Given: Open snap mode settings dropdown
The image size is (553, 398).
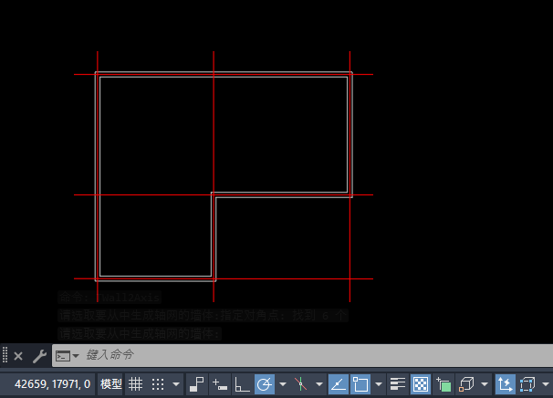Looking at the screenshot, I should [176, 384].
